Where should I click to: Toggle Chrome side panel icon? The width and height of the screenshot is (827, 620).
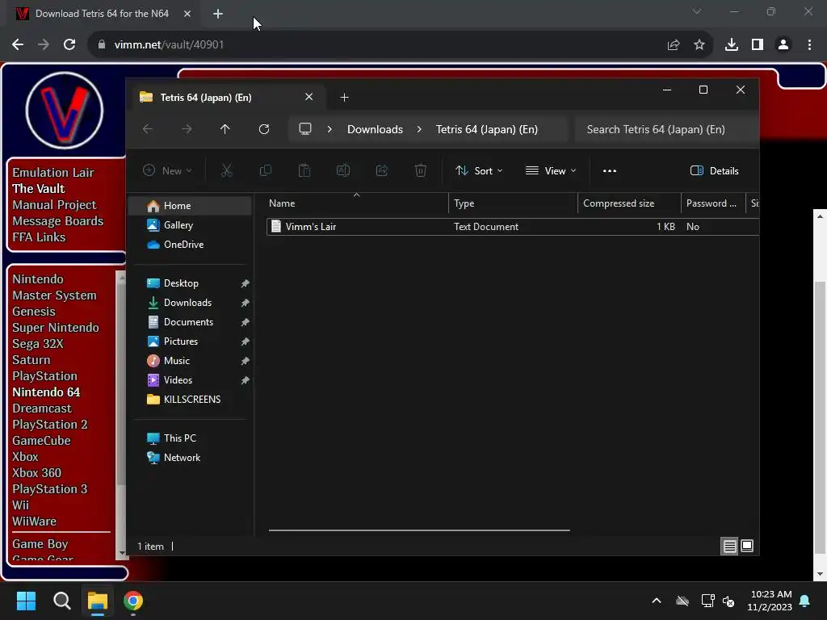(758, 45)
